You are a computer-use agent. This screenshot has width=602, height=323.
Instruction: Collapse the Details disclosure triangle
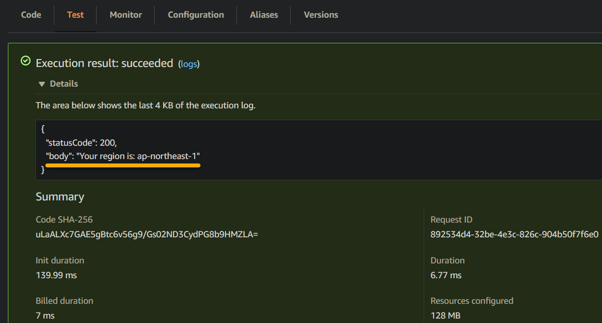(x=42, y=84)
